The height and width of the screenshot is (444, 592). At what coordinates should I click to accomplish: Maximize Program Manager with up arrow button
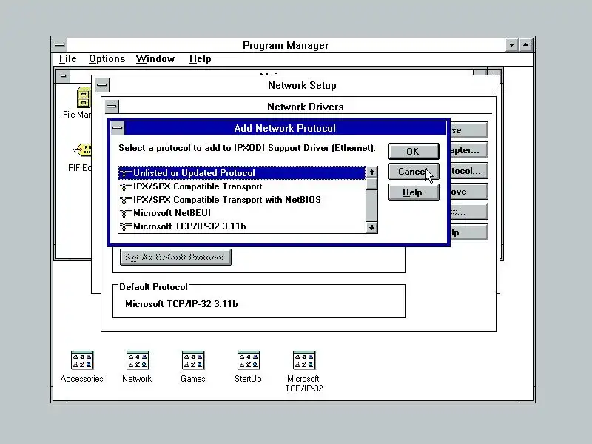526,45
